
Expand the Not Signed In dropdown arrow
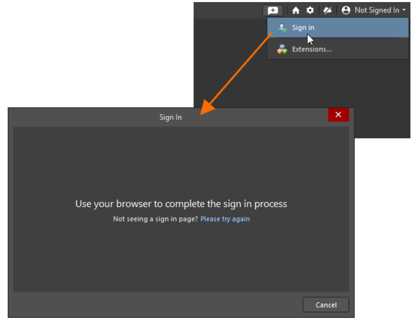pos(404,10)
